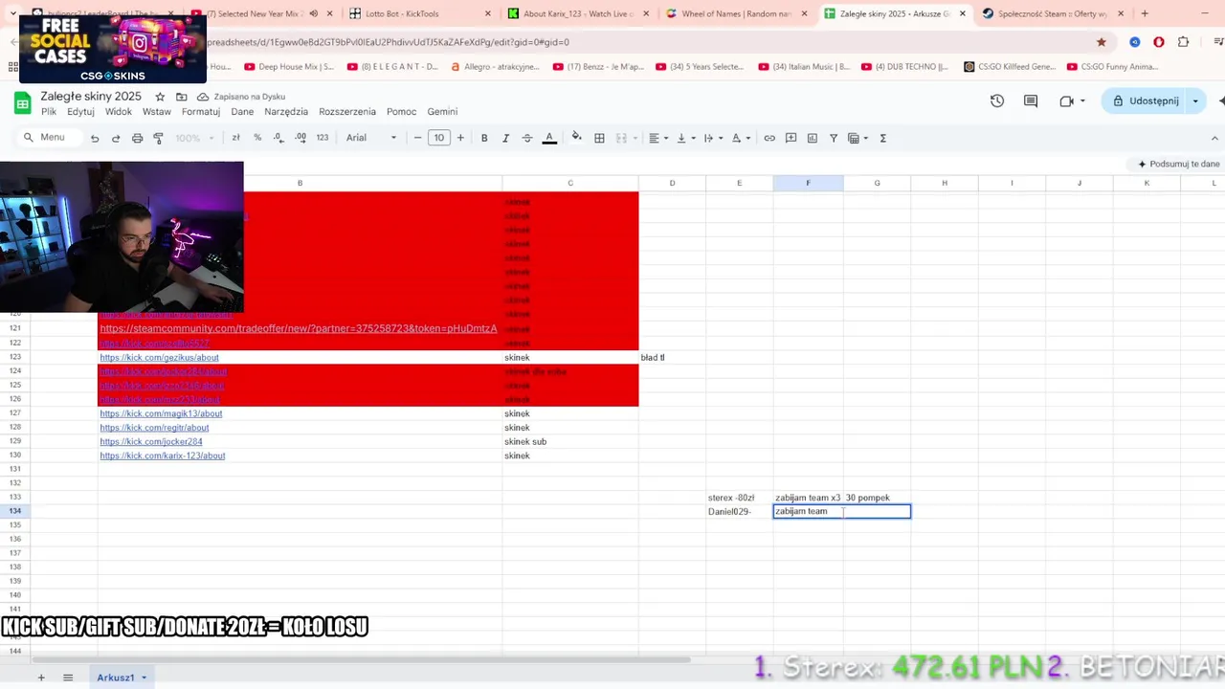Open the Formatuj menu
Viewport: 1225px width, 689px height.
click(x=201, y=111)
